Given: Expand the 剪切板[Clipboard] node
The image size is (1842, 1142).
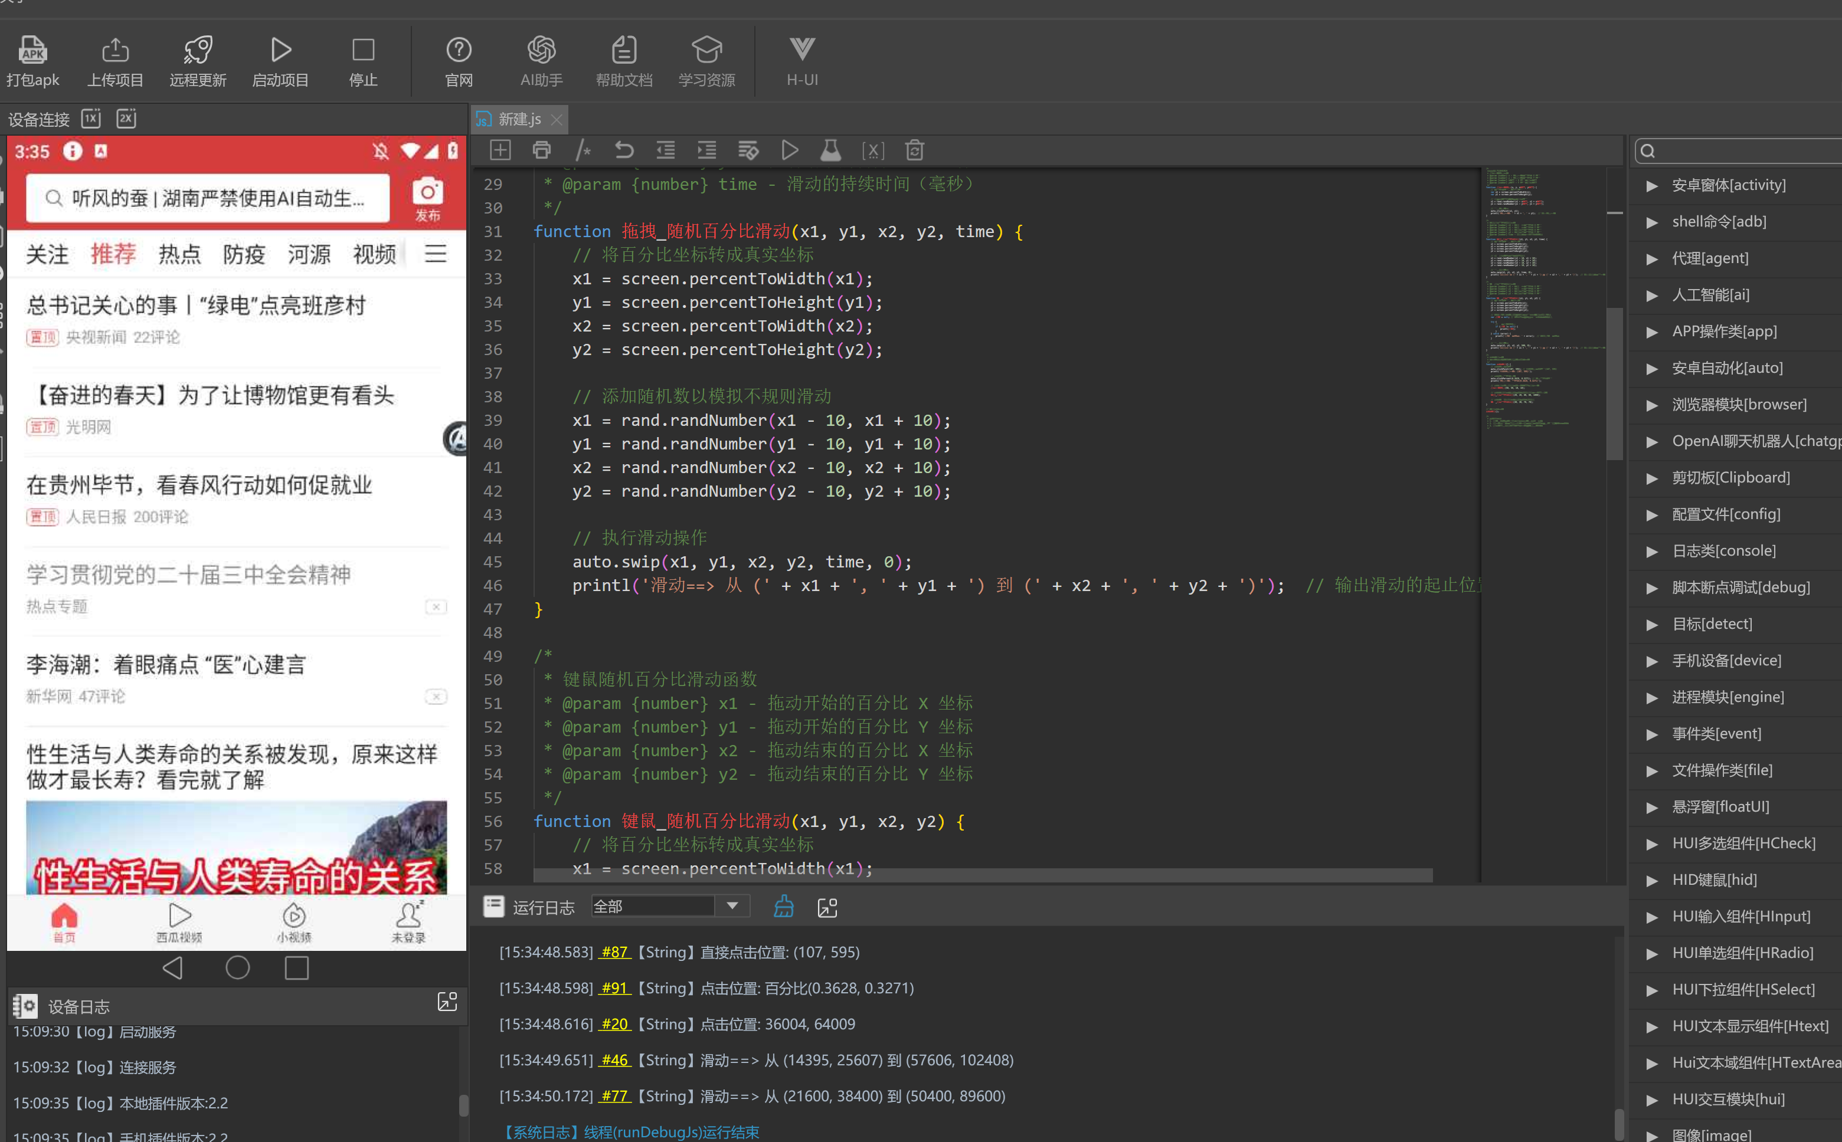Looking at the screenshot, I should coord(1651,478).
